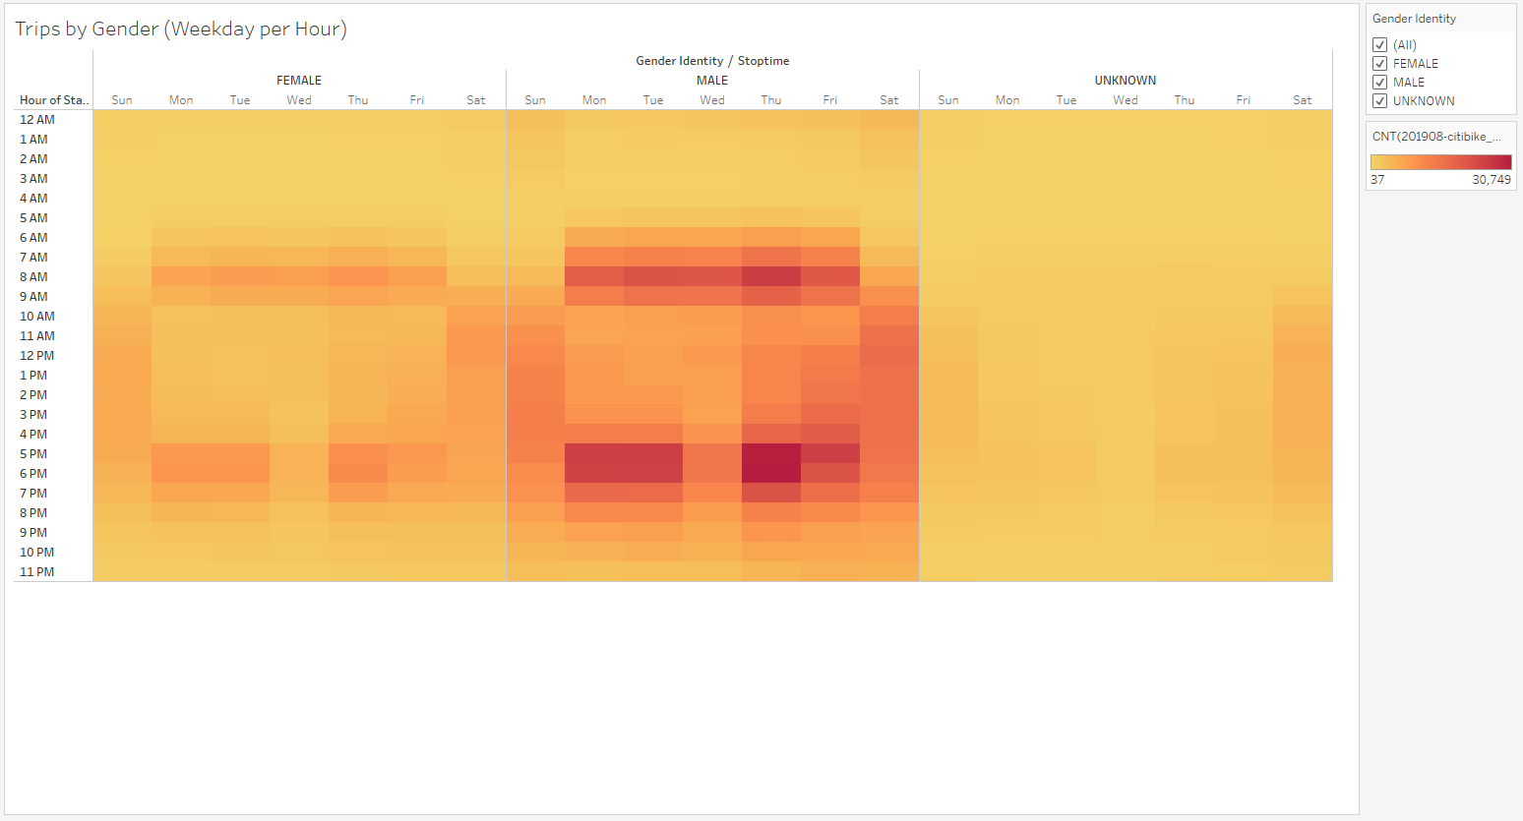Select the FEMALE column group header
Image resolution: width=1523 pixels, height=821 pixels.
(x=299, y=81)
